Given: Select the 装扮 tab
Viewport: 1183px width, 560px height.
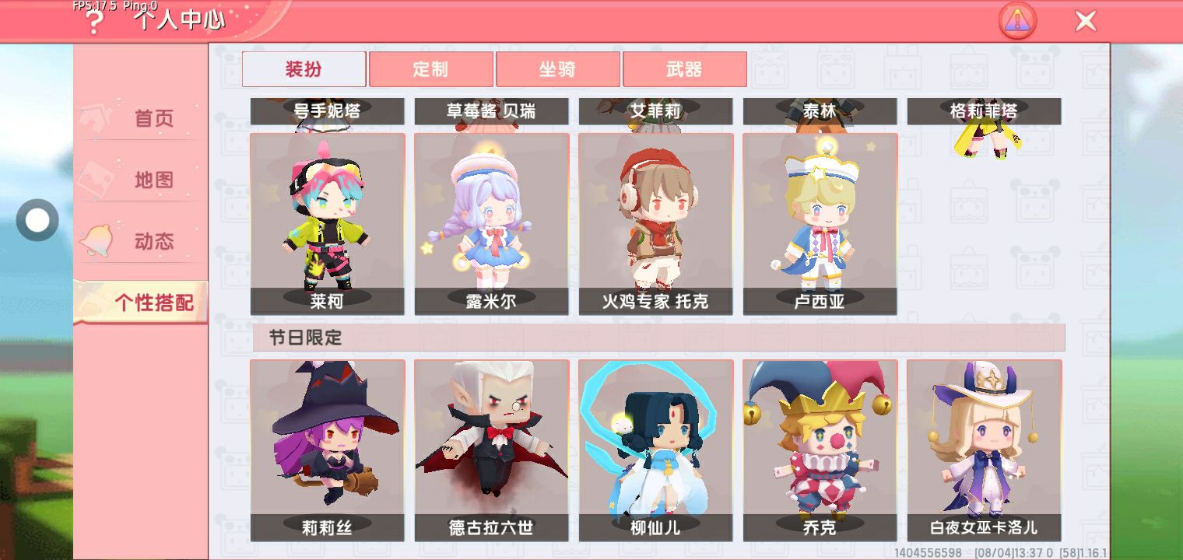Looking at the screenshot, I should (304, 69).
